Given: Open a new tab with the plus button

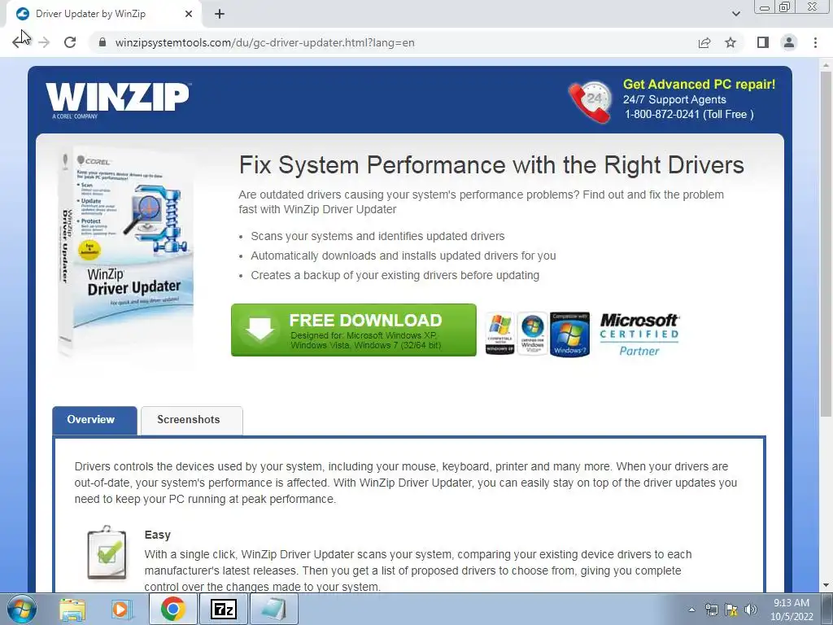Looking at the screenshot, I should pyautogui.click(x=220, y=14).
